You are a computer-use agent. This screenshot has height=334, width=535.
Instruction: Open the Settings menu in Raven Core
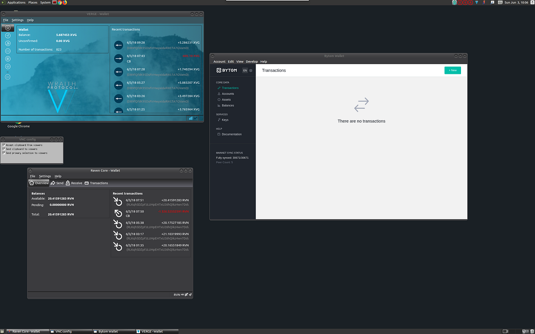coord(45,176)
